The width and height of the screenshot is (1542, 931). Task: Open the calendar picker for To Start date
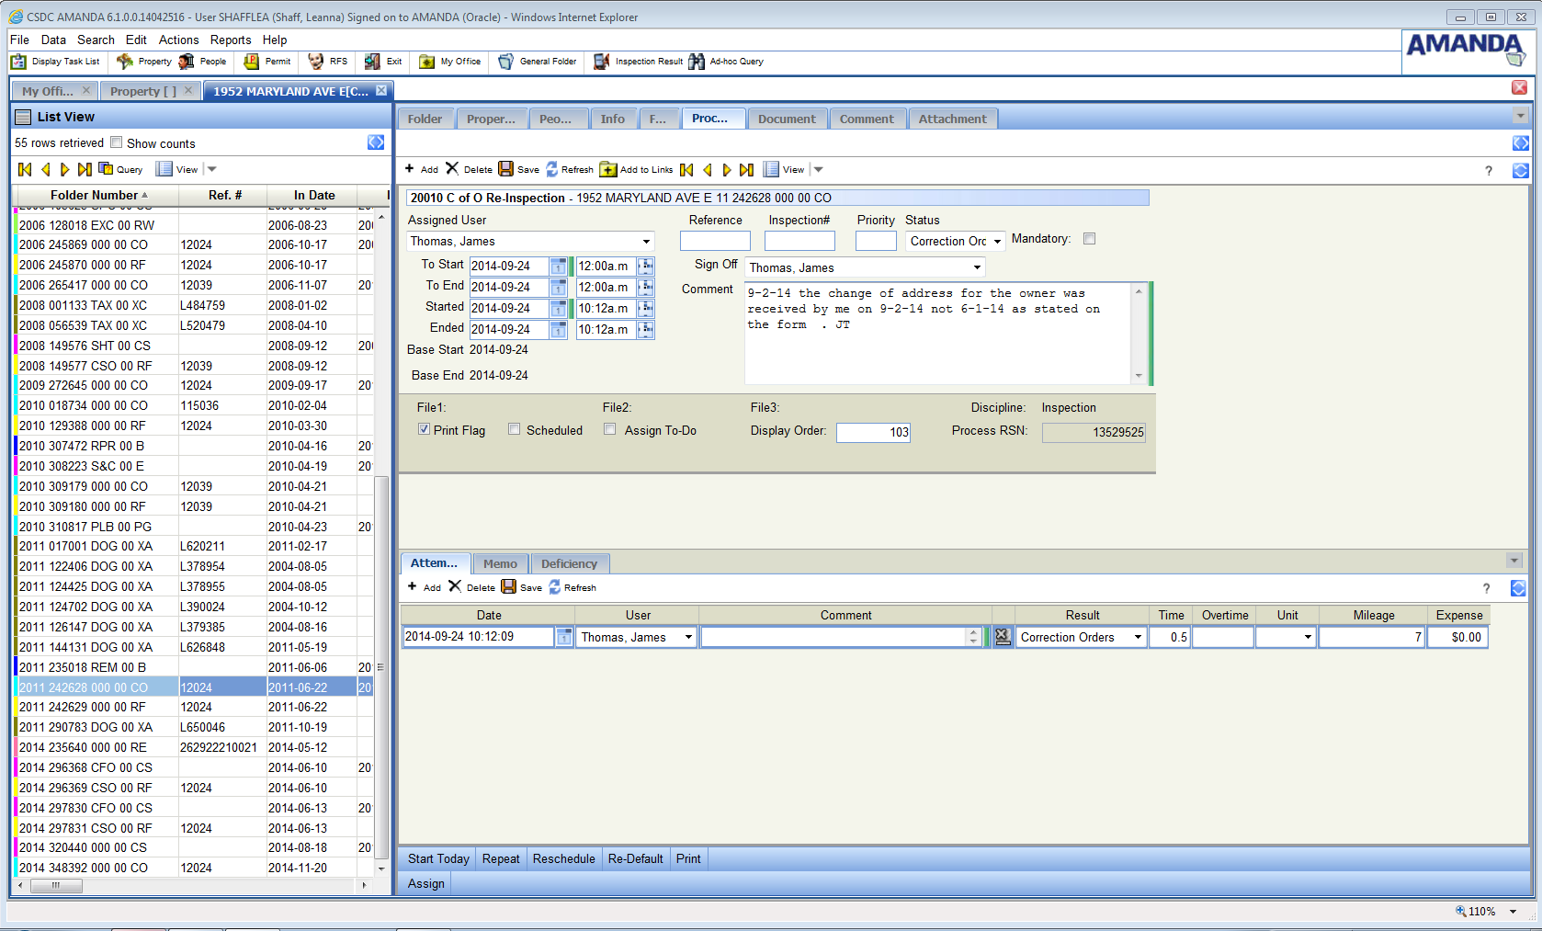[558, 267]
